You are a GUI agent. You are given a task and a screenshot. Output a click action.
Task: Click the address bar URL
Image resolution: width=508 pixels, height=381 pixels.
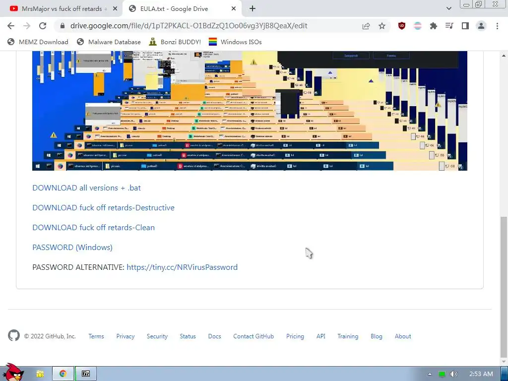189,26
